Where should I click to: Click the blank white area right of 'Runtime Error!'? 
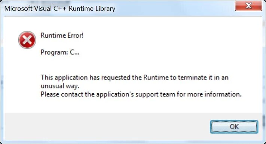point(169,35)
